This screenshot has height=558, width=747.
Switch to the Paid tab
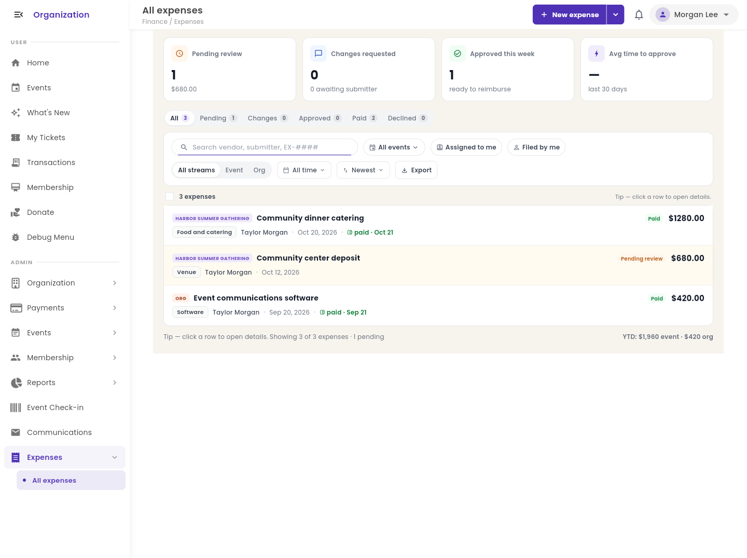pyautogui.click(x=365, y=118)
